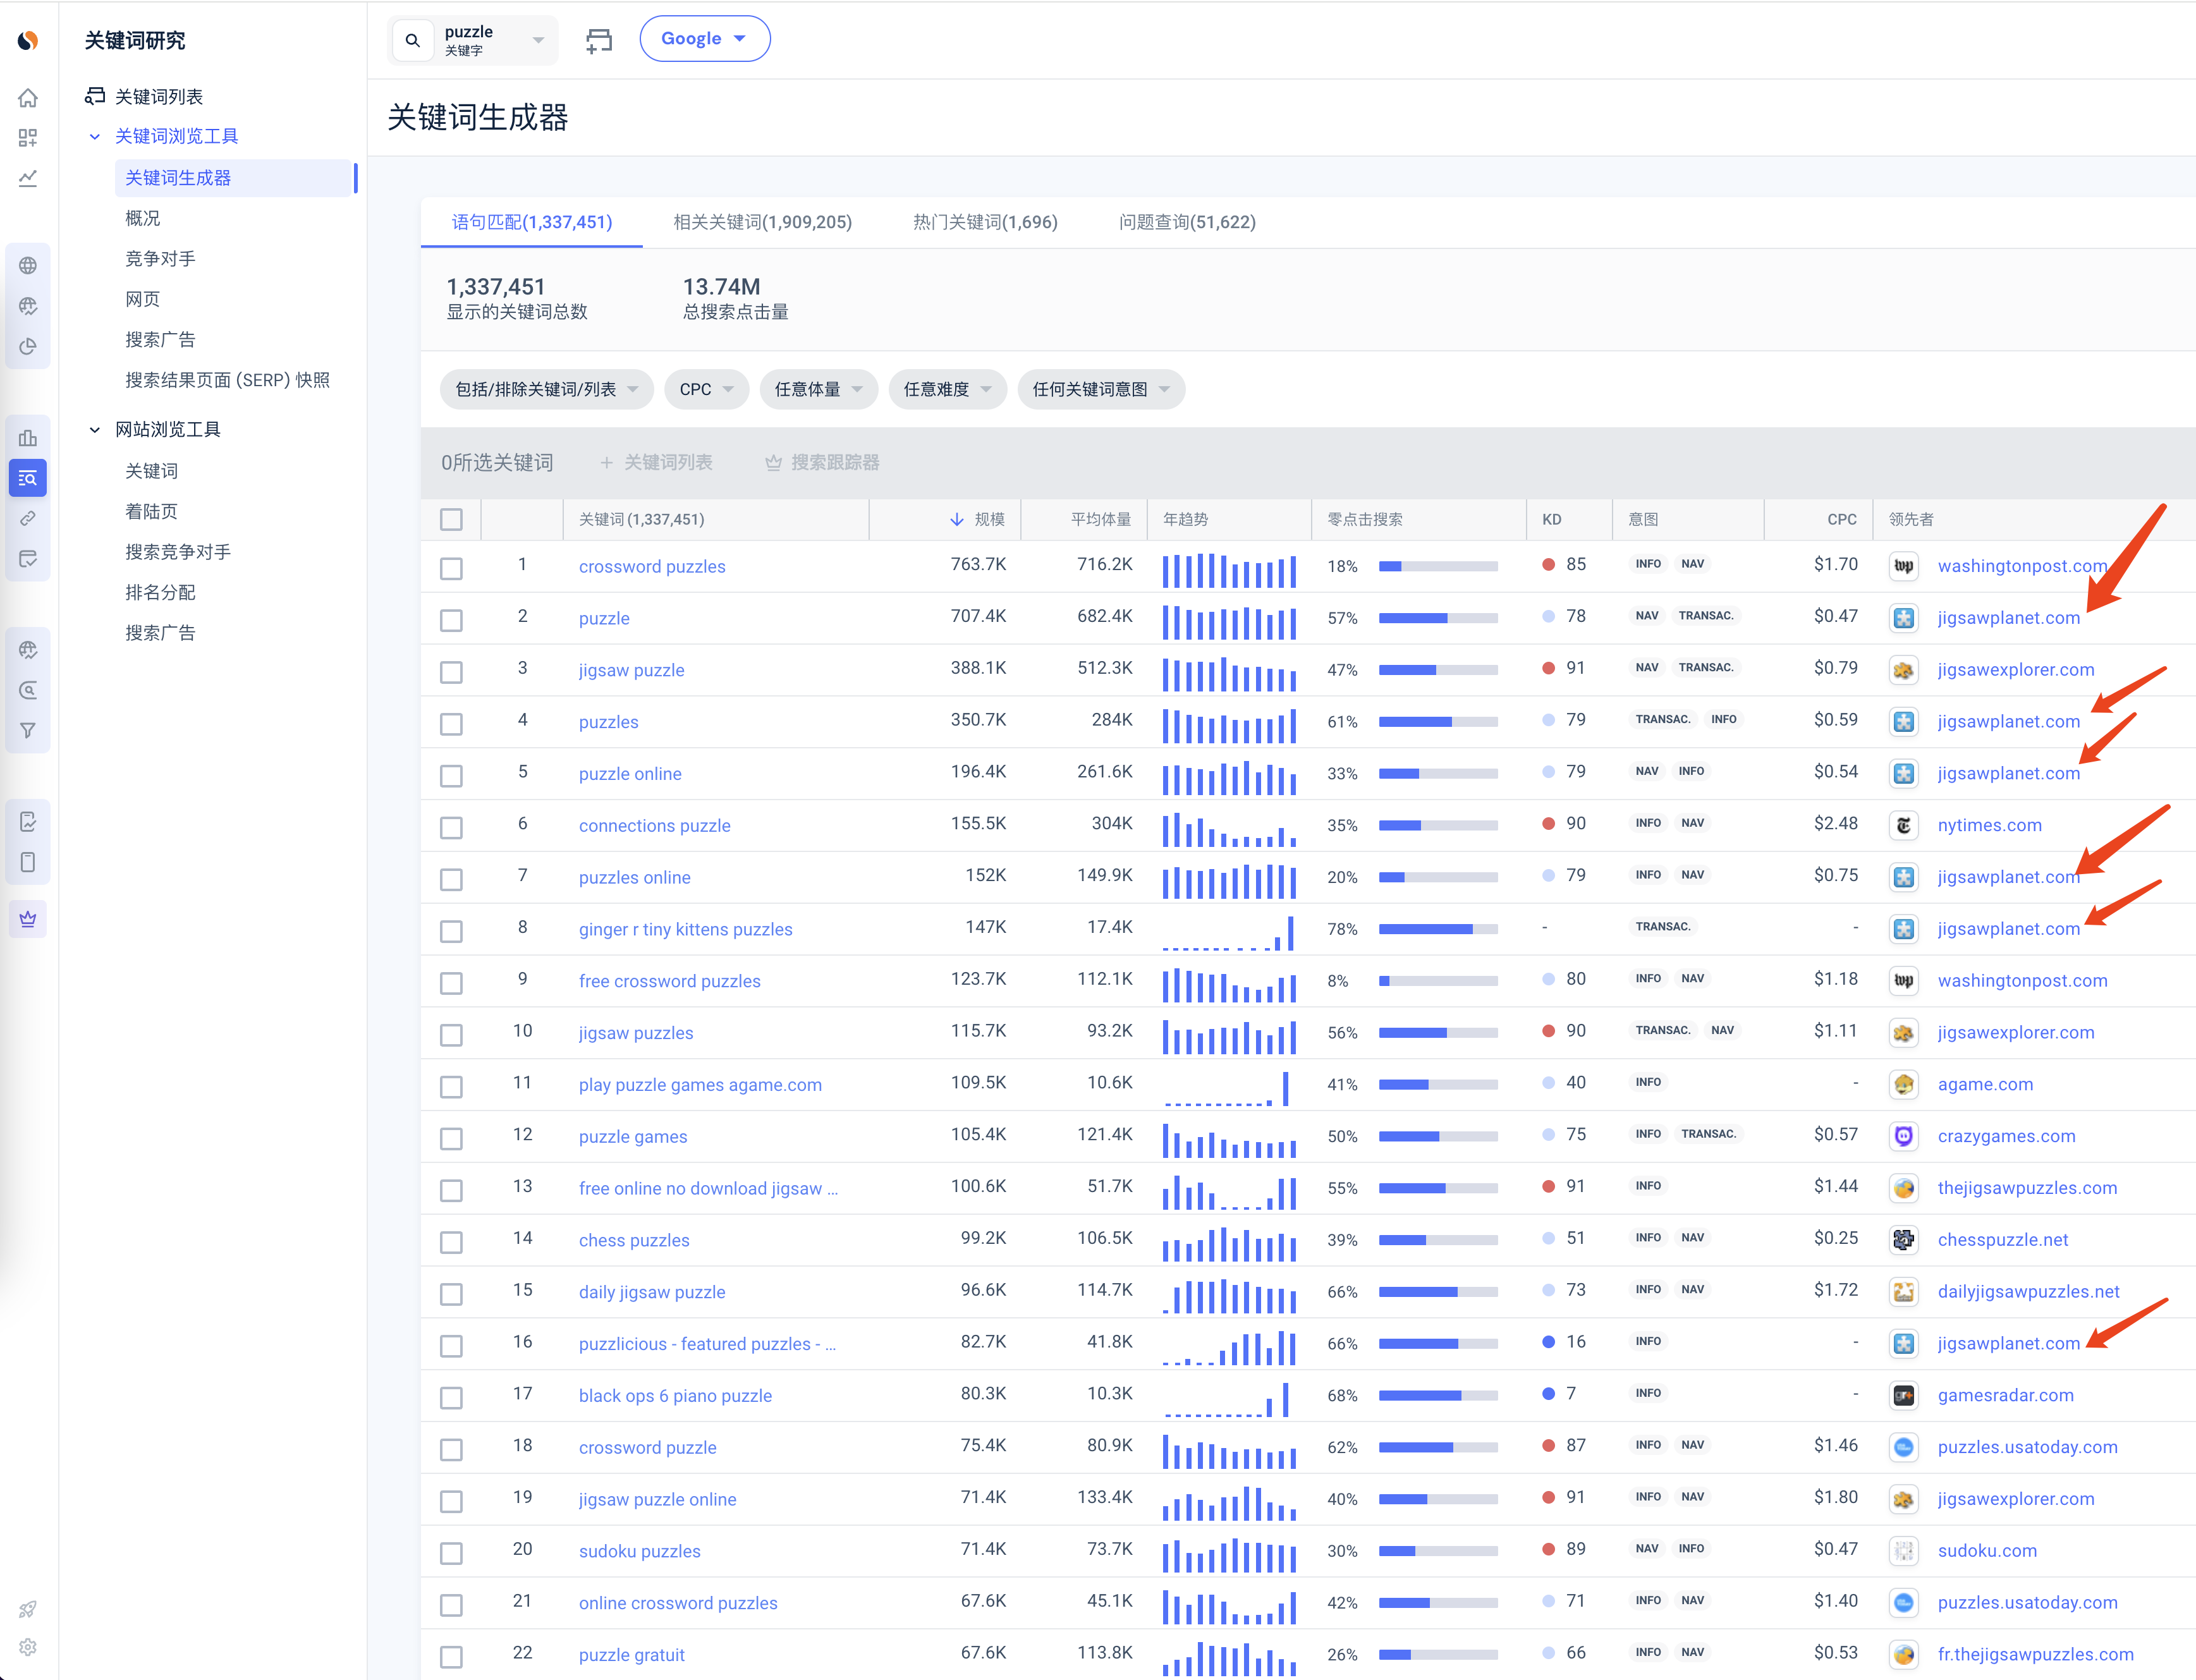This screenshot has width=2196, height=1680.
Task: Check the box for puzzle gratuit row
Action: 451,1657
